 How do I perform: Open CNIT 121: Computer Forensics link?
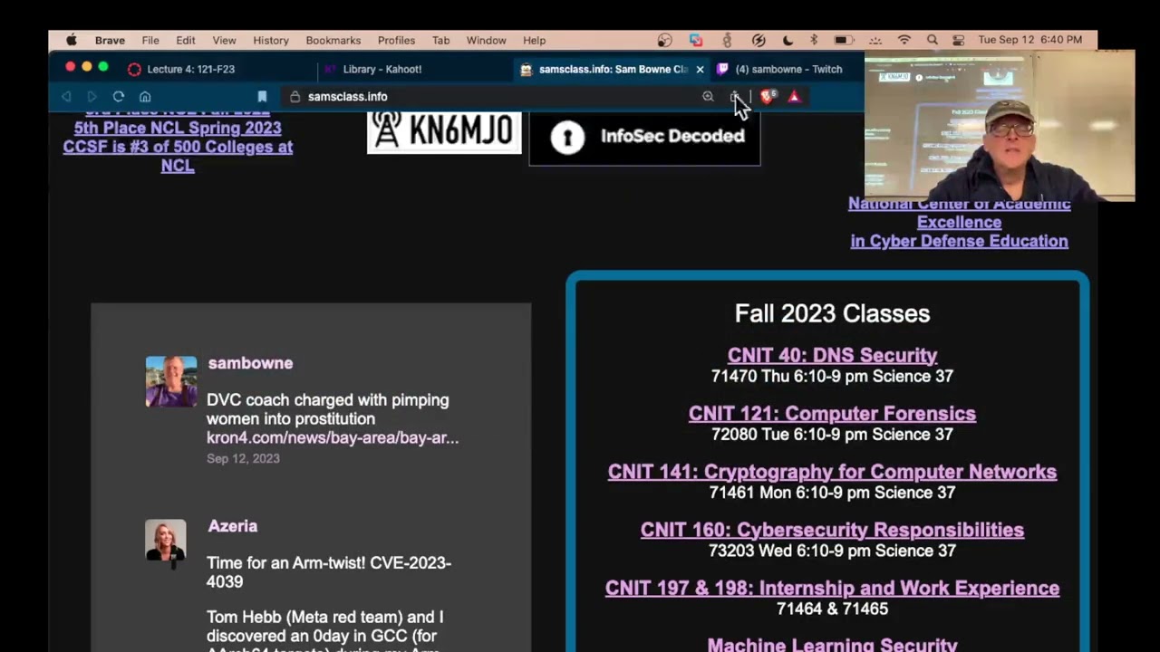click(x=832, y=413)
